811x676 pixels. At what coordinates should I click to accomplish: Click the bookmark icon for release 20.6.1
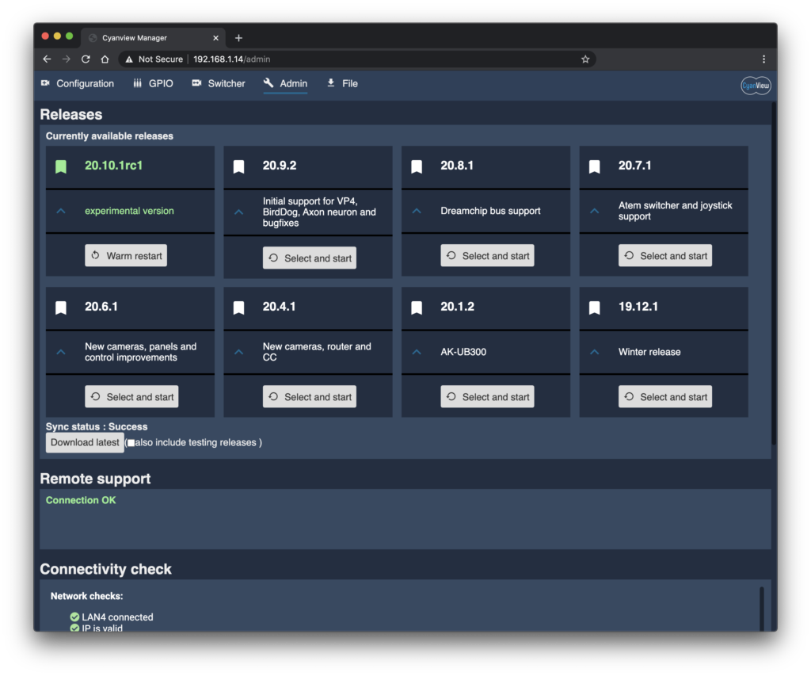(x=61, y=308)
